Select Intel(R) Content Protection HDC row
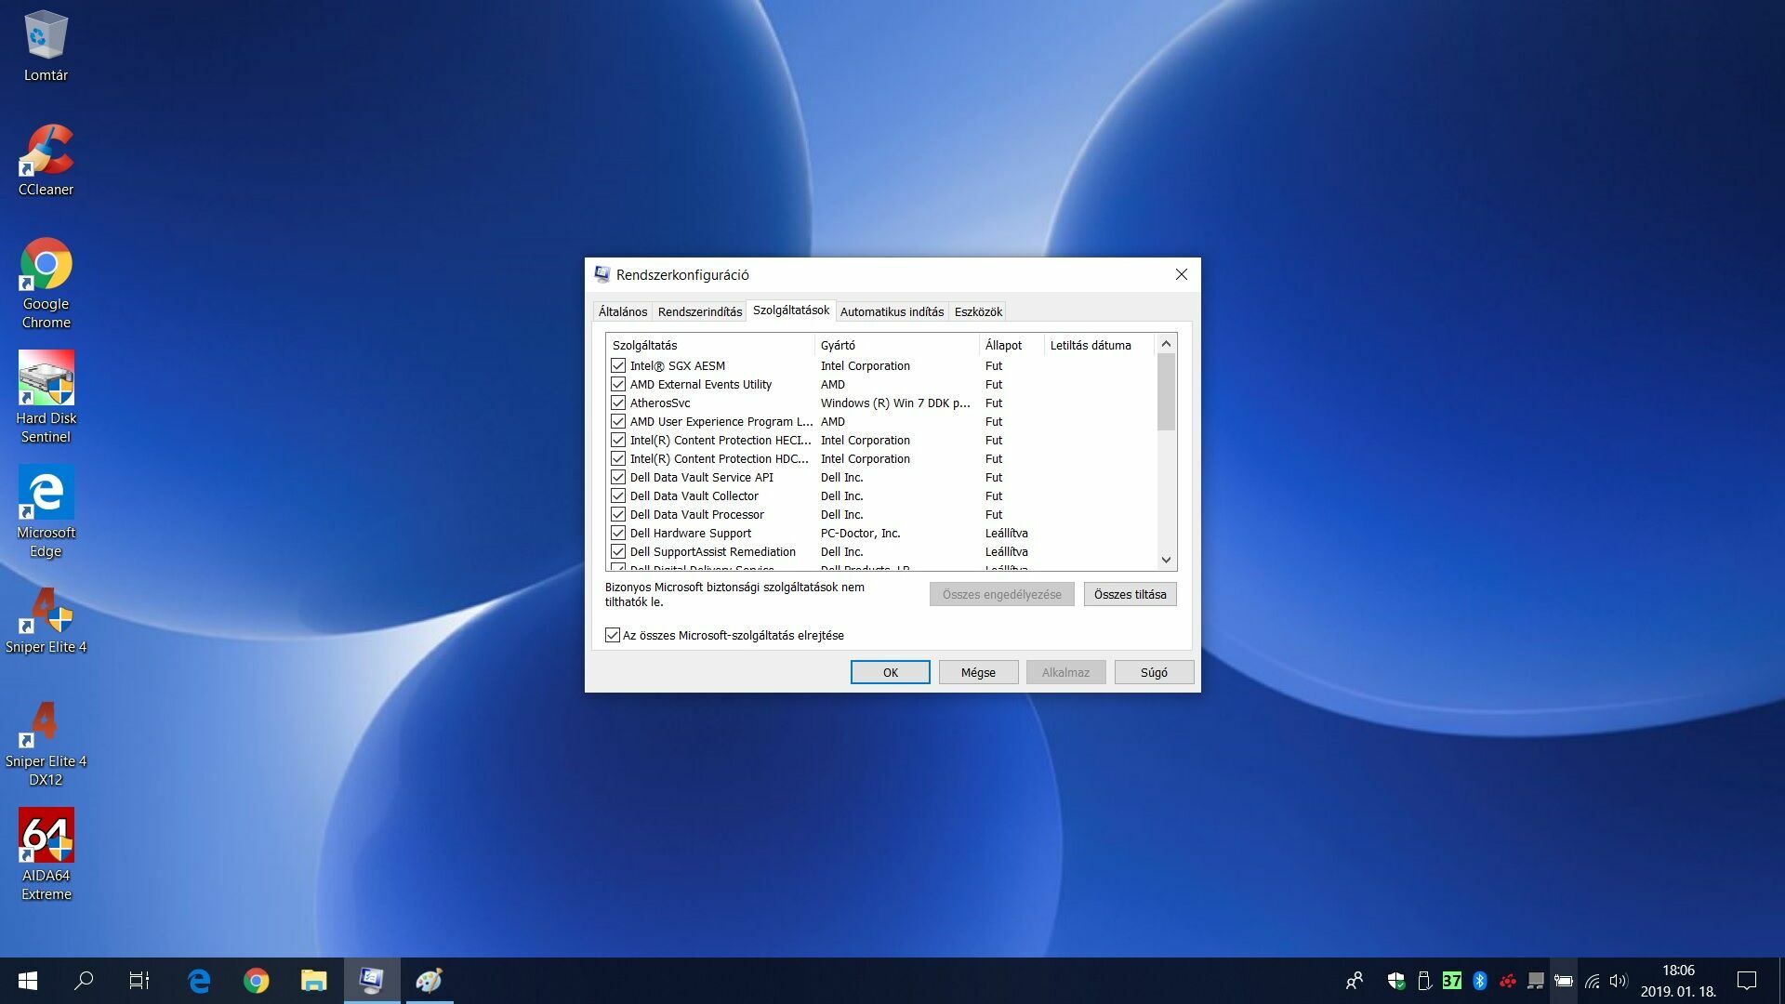Viewport: 1785px width, 1004px height. (881, 458)
